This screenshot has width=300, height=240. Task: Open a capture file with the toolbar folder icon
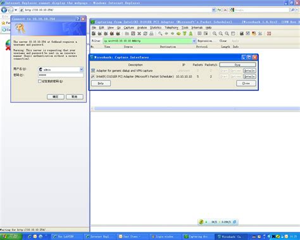click(127, 34)
